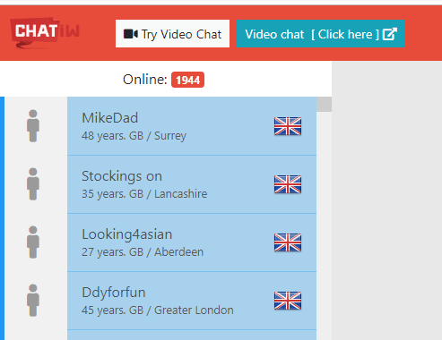This screenshot has height=340, width=442.
Task: Open the Try Video Chat button
Action: coord(172,34)
